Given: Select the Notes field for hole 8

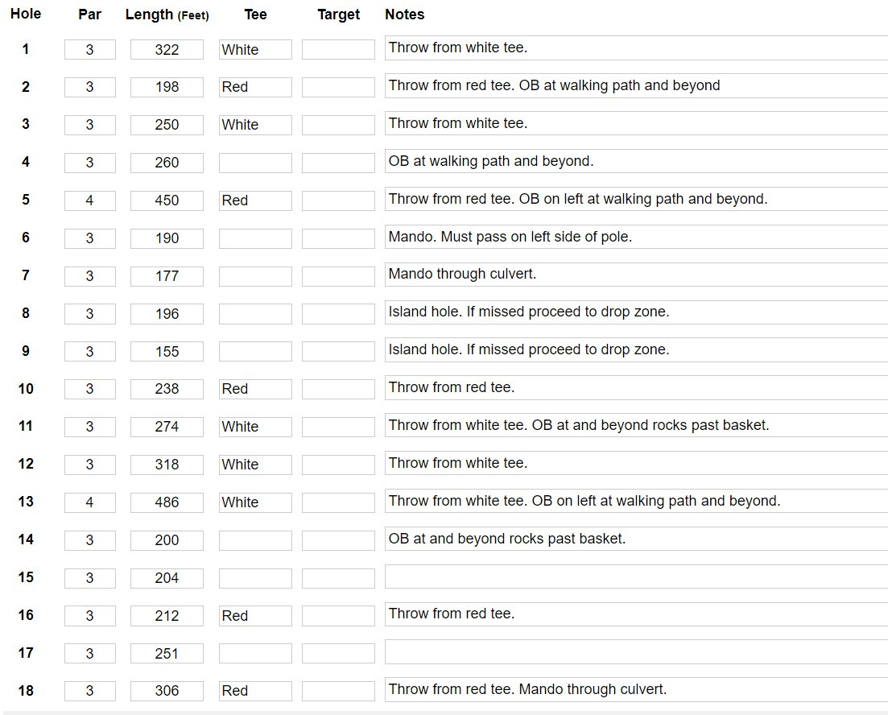Looking at the screenshot, I should [636, 312].
